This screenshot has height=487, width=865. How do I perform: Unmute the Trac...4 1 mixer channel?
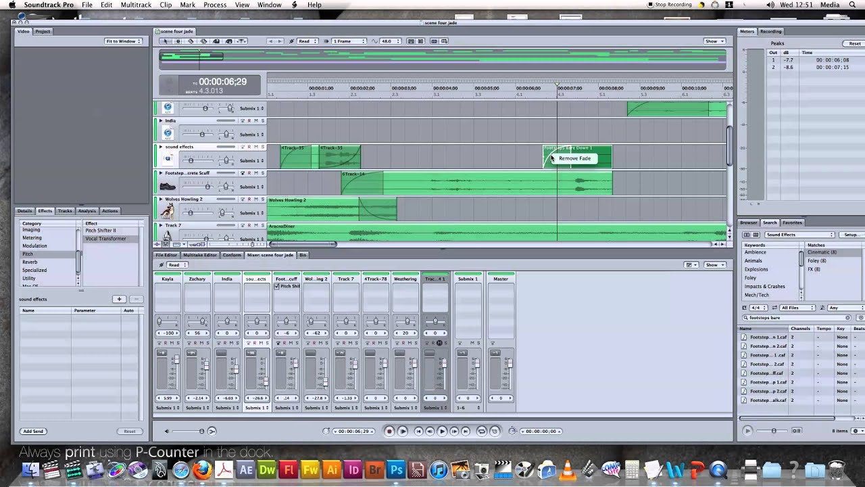pos(439,343)
